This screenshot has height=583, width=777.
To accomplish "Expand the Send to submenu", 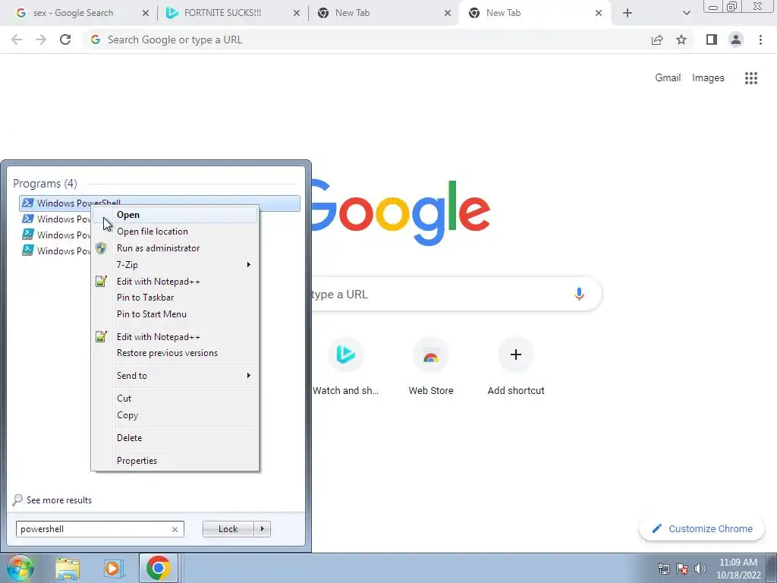I will [175, 375].
